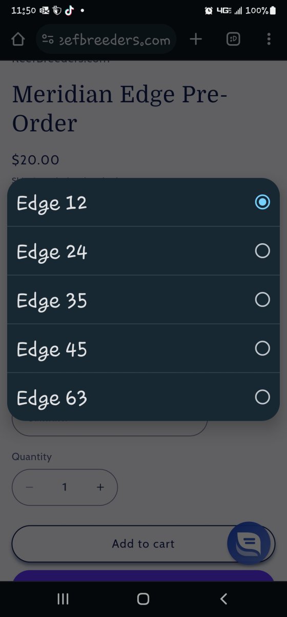Tap the browser home icon

[18, 39]
